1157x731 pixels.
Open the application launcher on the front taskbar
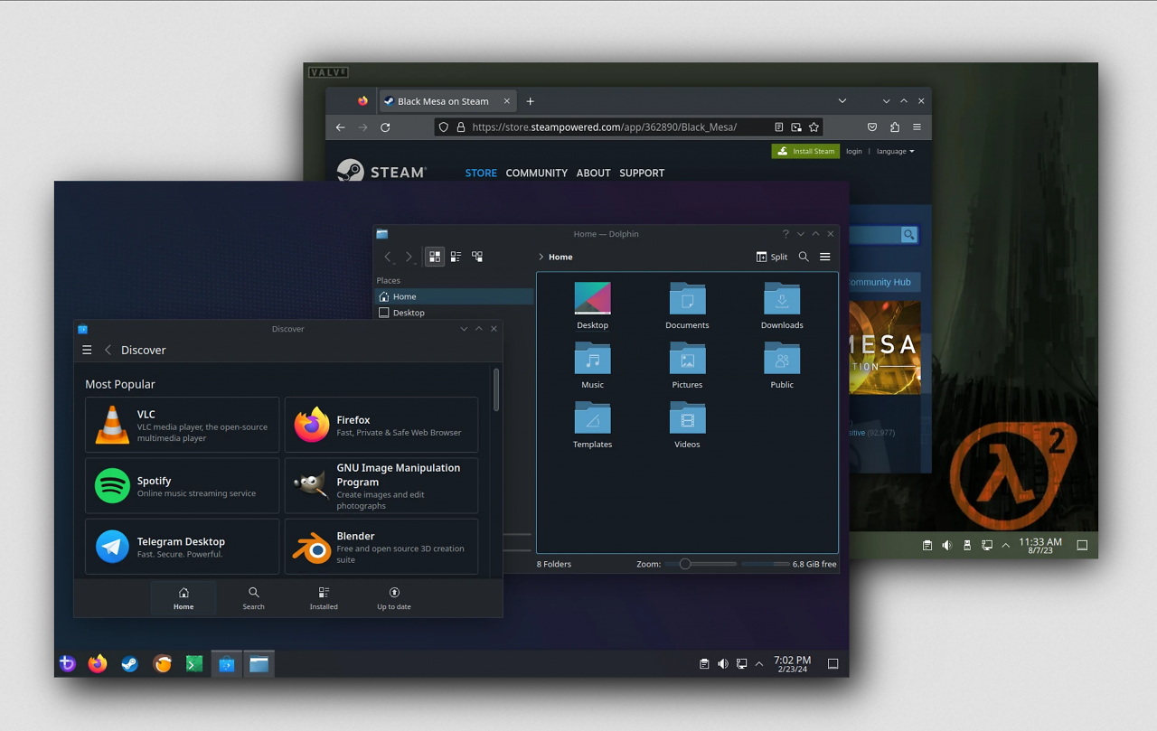coord(67,664)
